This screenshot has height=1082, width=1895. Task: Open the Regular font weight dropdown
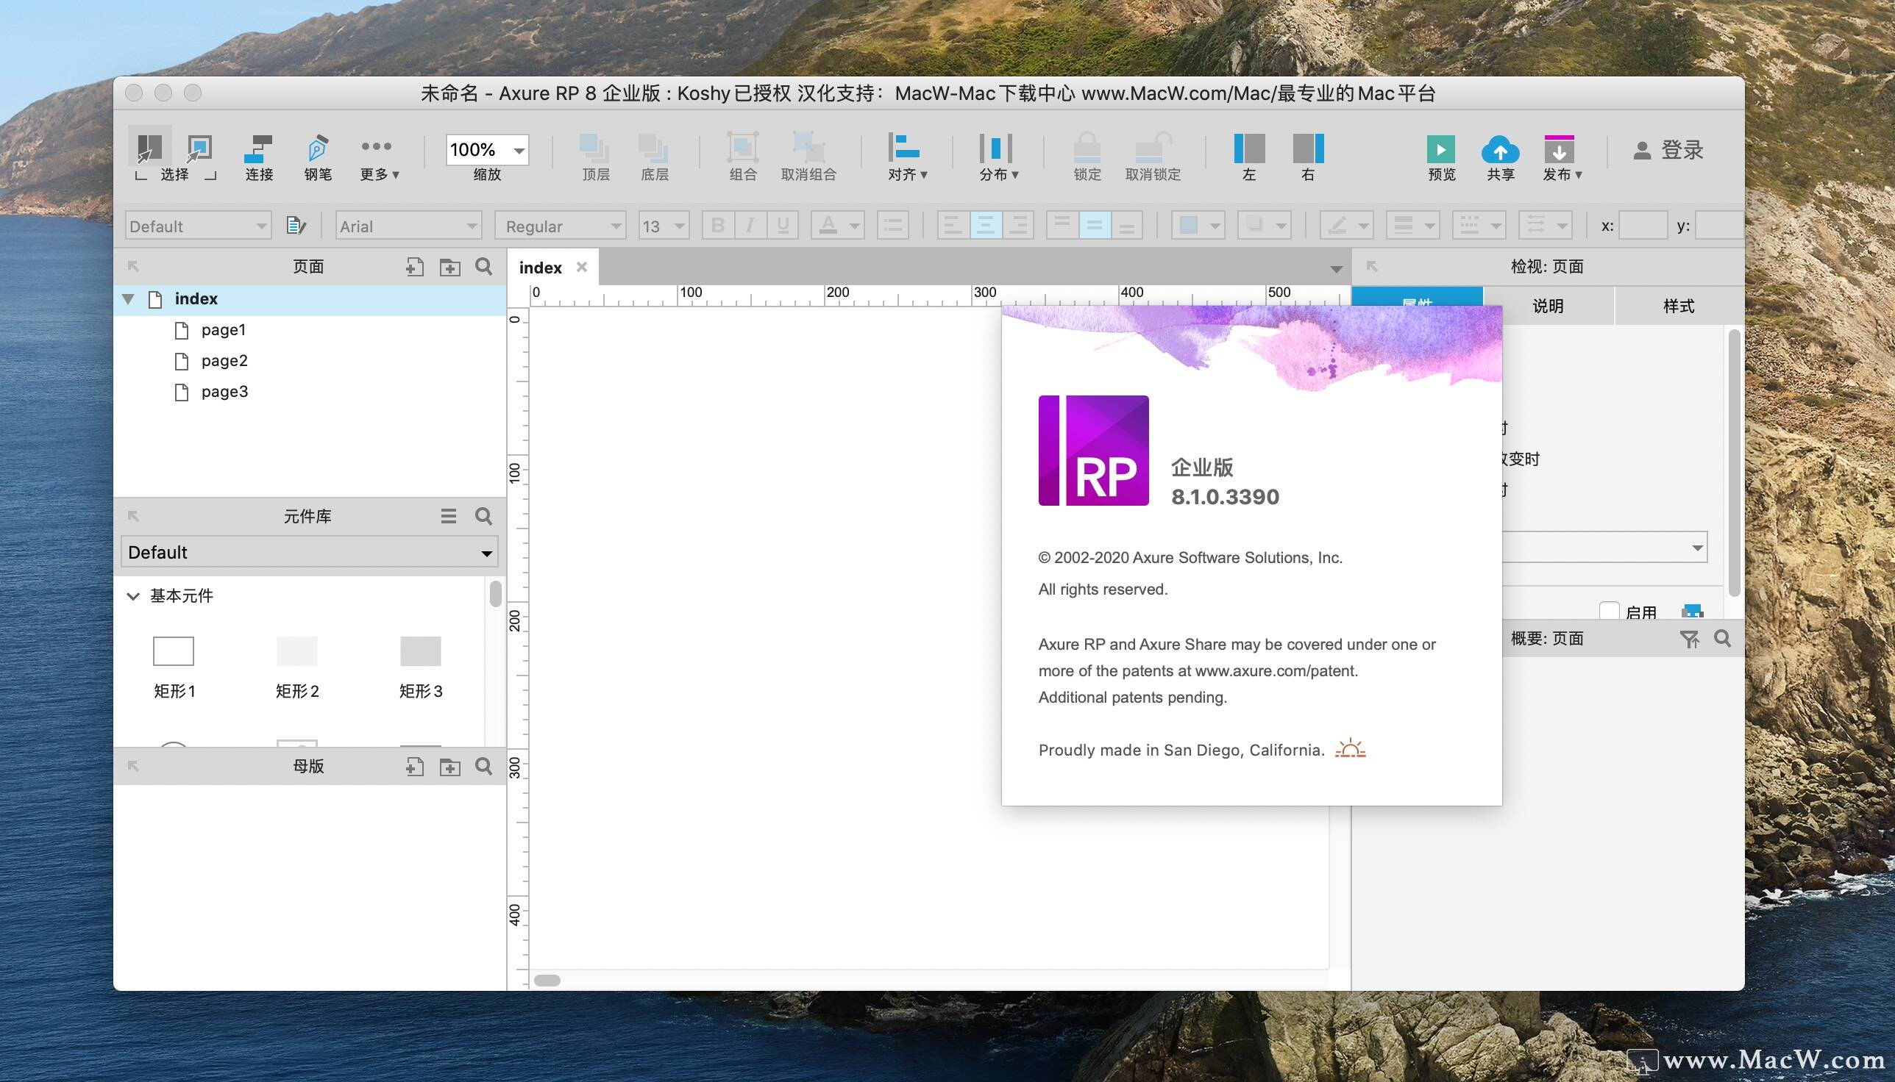click(560, 226)
